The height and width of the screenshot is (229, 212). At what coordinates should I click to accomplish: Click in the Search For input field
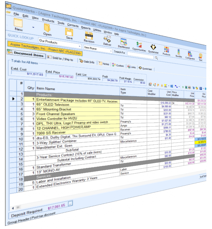click(140, 55)
